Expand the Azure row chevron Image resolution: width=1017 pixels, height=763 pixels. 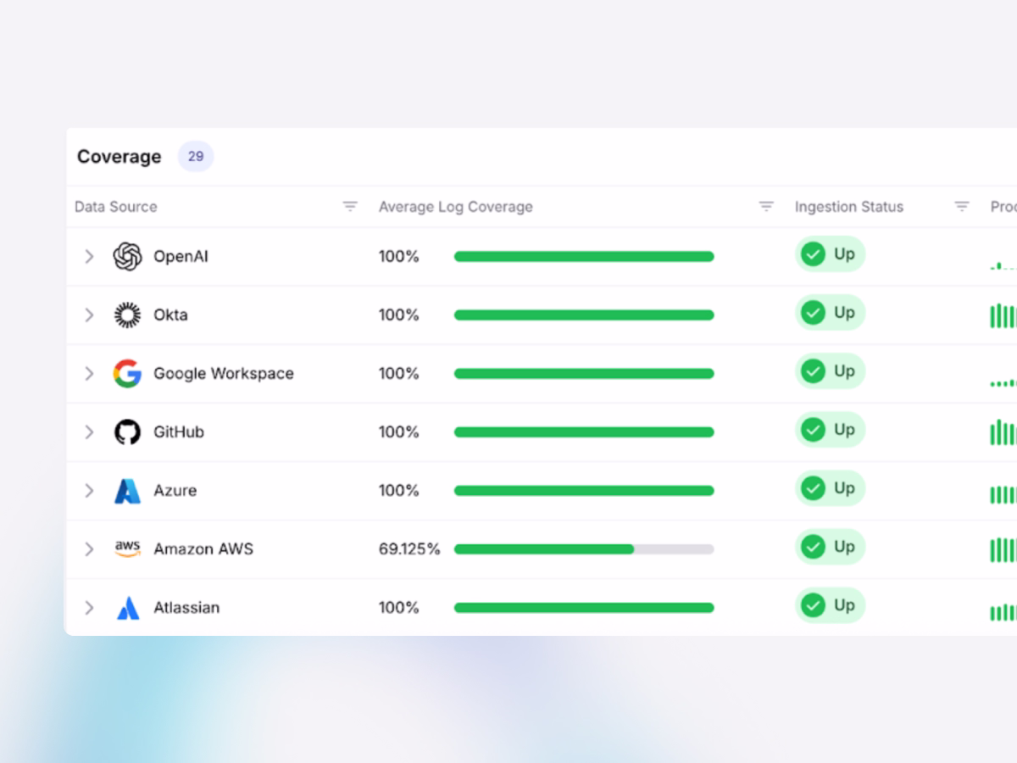(x=89, y=490)
